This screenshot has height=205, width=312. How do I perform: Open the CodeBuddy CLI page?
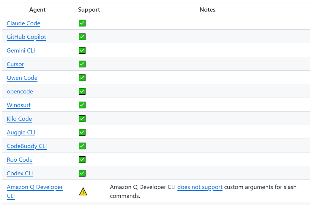26,146
